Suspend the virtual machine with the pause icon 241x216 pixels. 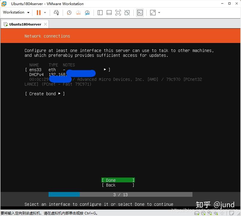coord(38,12)
